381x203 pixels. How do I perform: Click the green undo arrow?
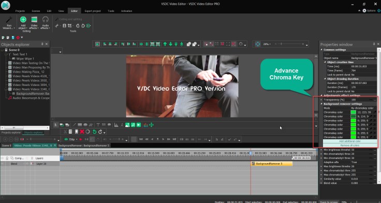tap(95, 132)
